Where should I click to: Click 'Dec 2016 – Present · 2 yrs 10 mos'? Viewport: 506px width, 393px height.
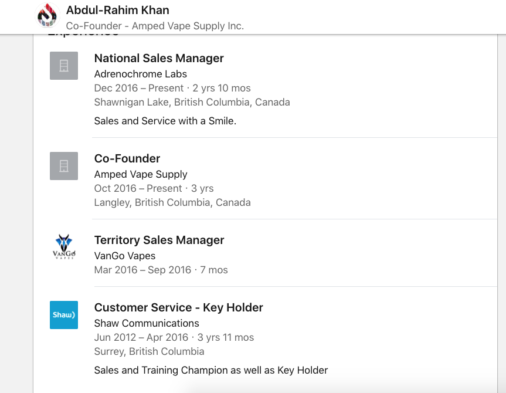pos(172,88)
